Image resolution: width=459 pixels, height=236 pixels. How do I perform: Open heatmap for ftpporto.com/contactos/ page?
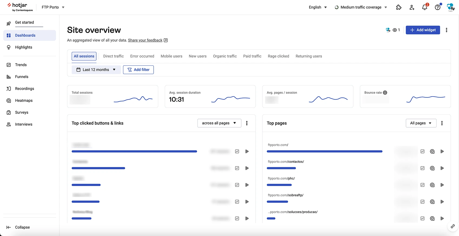point(432,168)
